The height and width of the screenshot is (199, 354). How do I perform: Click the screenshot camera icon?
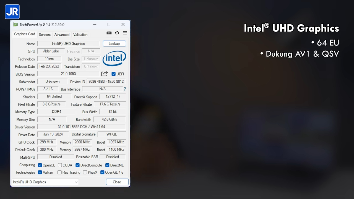click(x=109, y=33)
